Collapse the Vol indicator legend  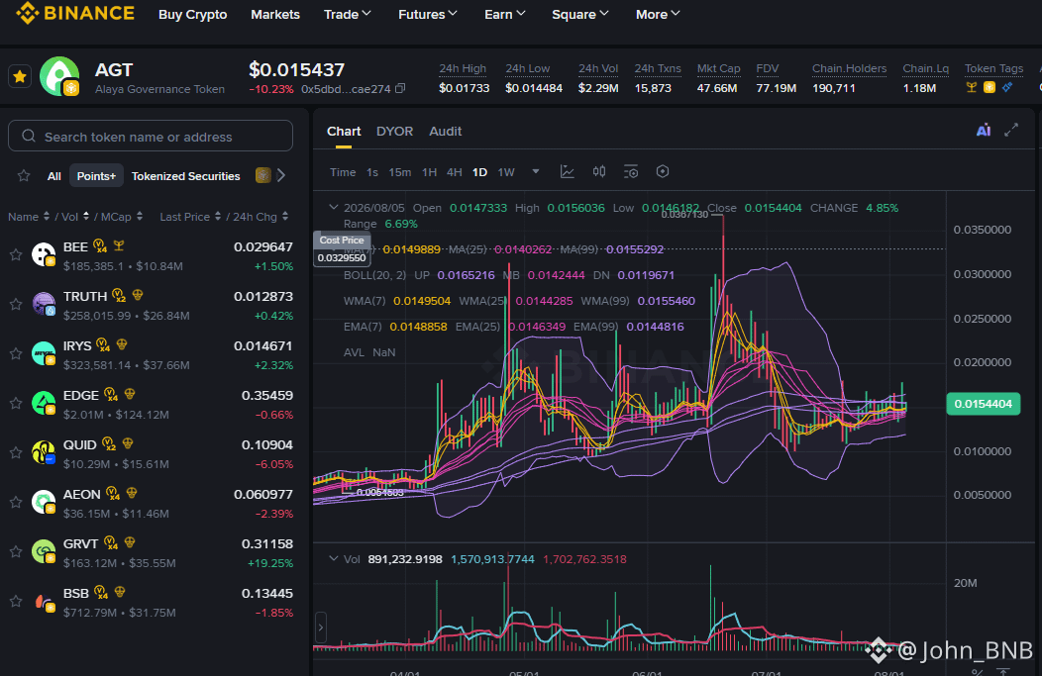coord(334,559)
